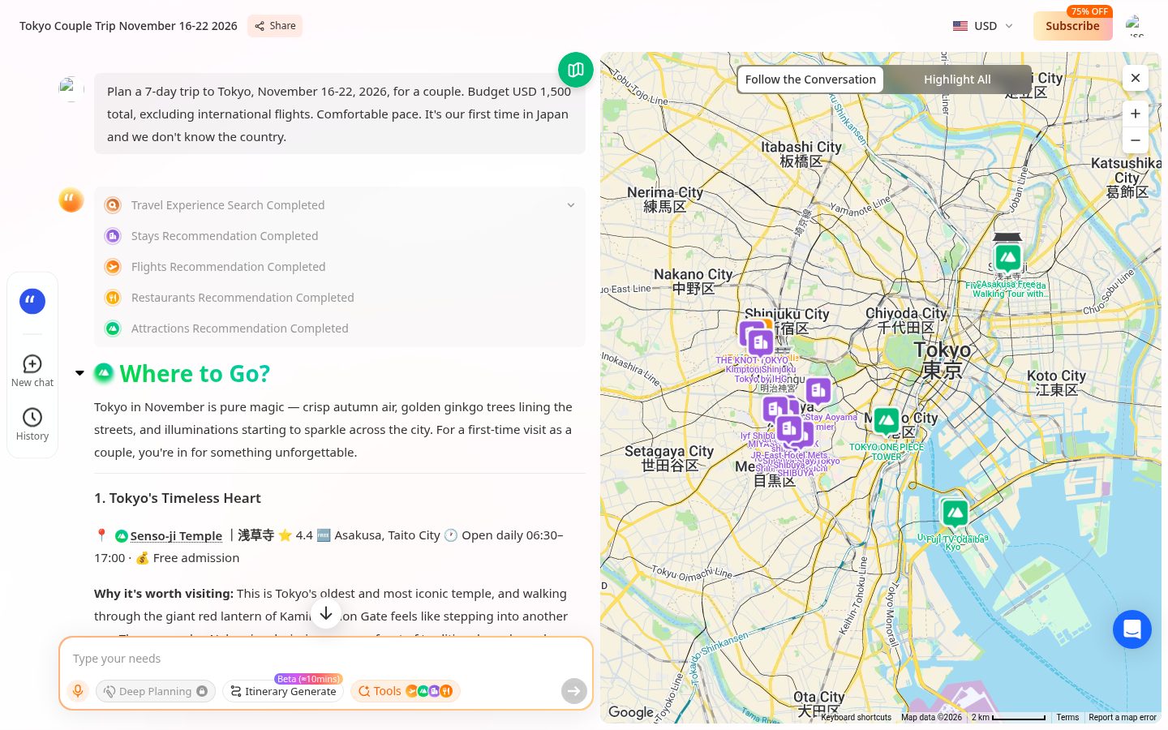Click the blue quote icon in sidebar
The width and height of the screenshot is (1168, 730).
coord(32,301)
